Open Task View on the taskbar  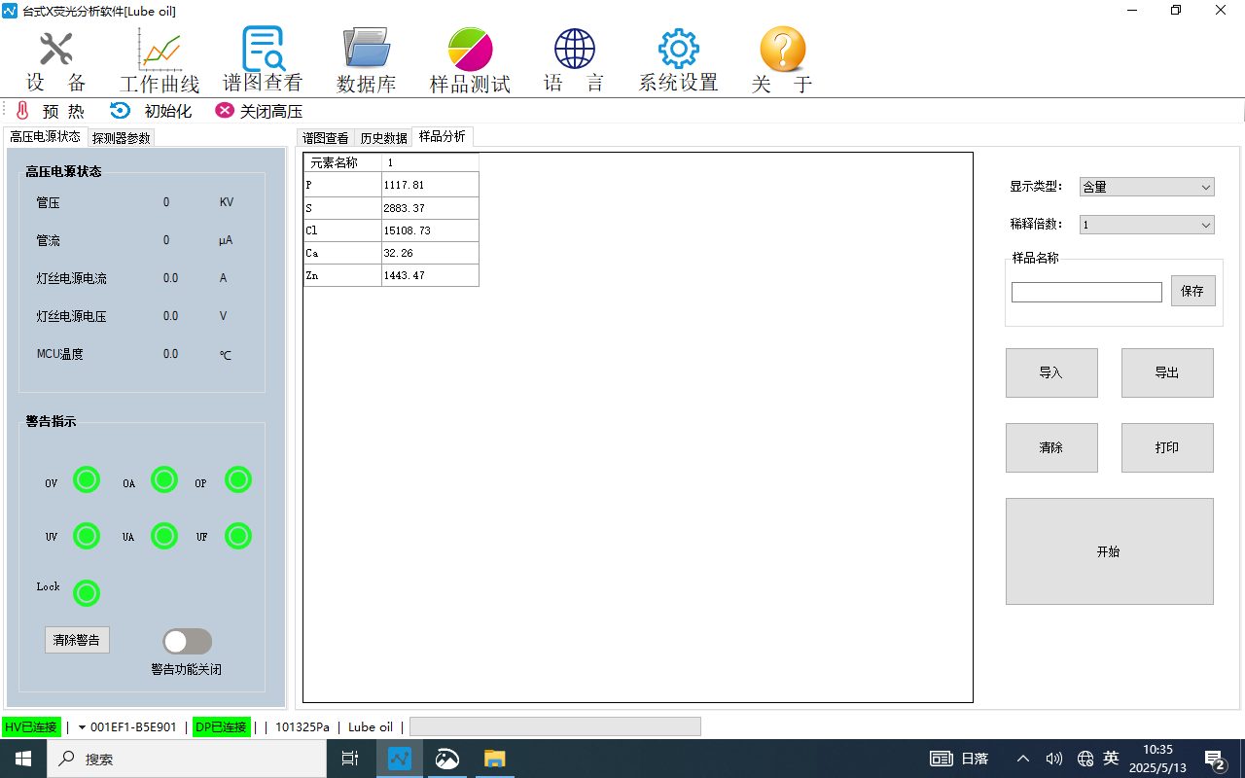point(350,759)
